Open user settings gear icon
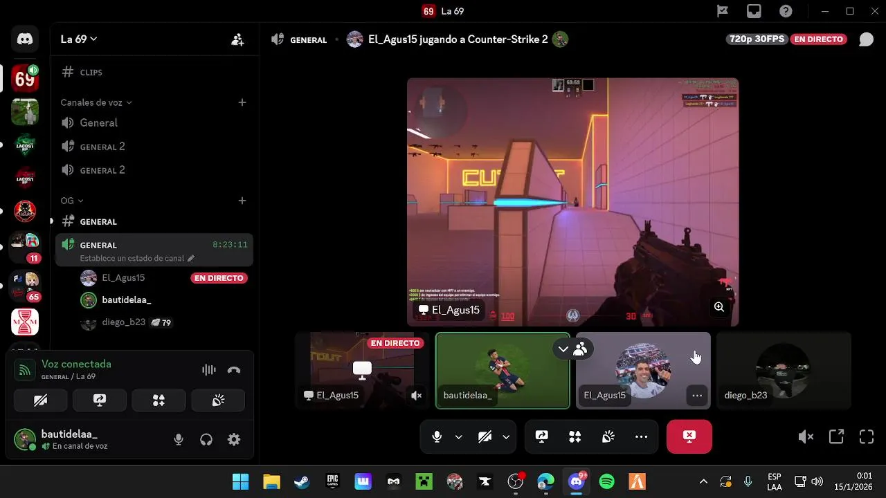This screenshot has width=886, height=498. point(234,439)
